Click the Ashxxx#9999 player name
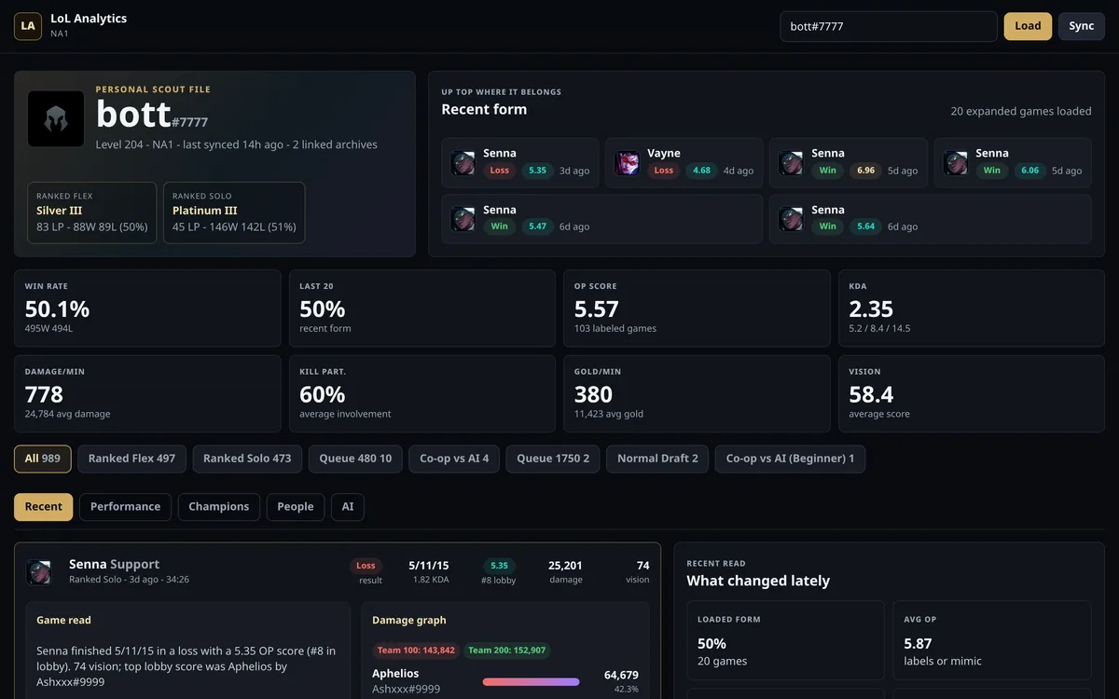Image resolution: width=1119 pixels, height=699 pixels. [x=406, y=690]
